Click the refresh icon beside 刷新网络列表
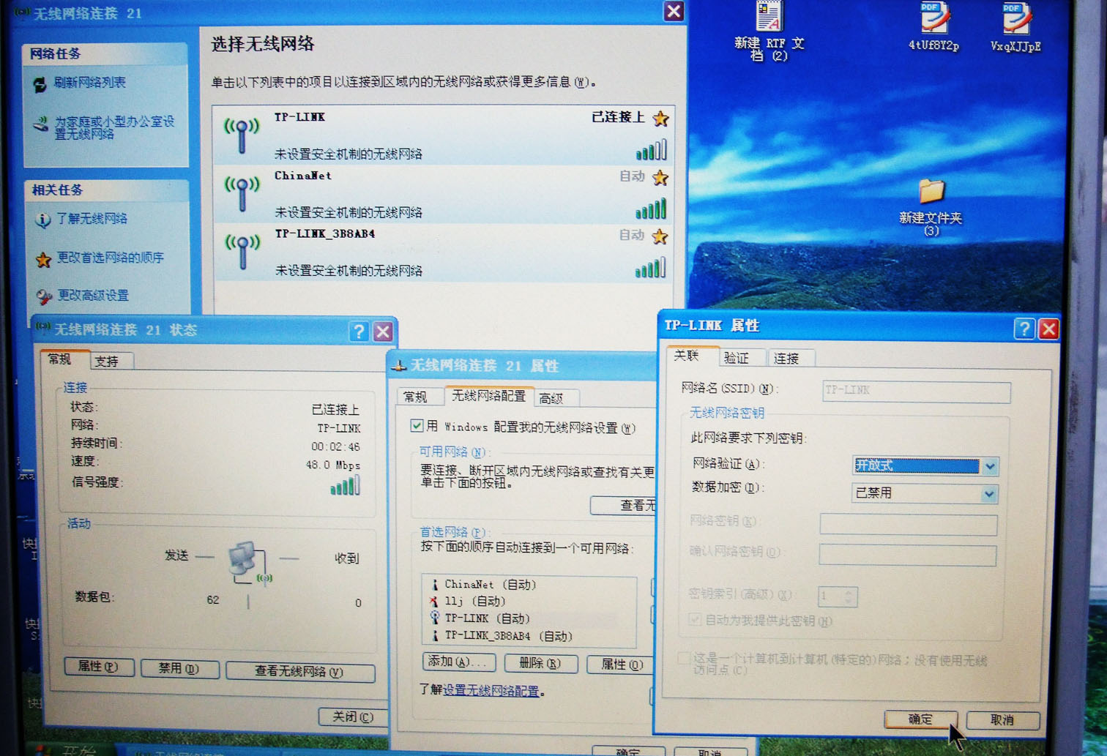 coord(42,83)
